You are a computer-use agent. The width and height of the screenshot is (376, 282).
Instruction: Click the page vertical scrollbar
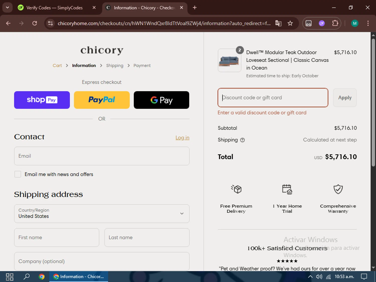click(x=373, y=102)
